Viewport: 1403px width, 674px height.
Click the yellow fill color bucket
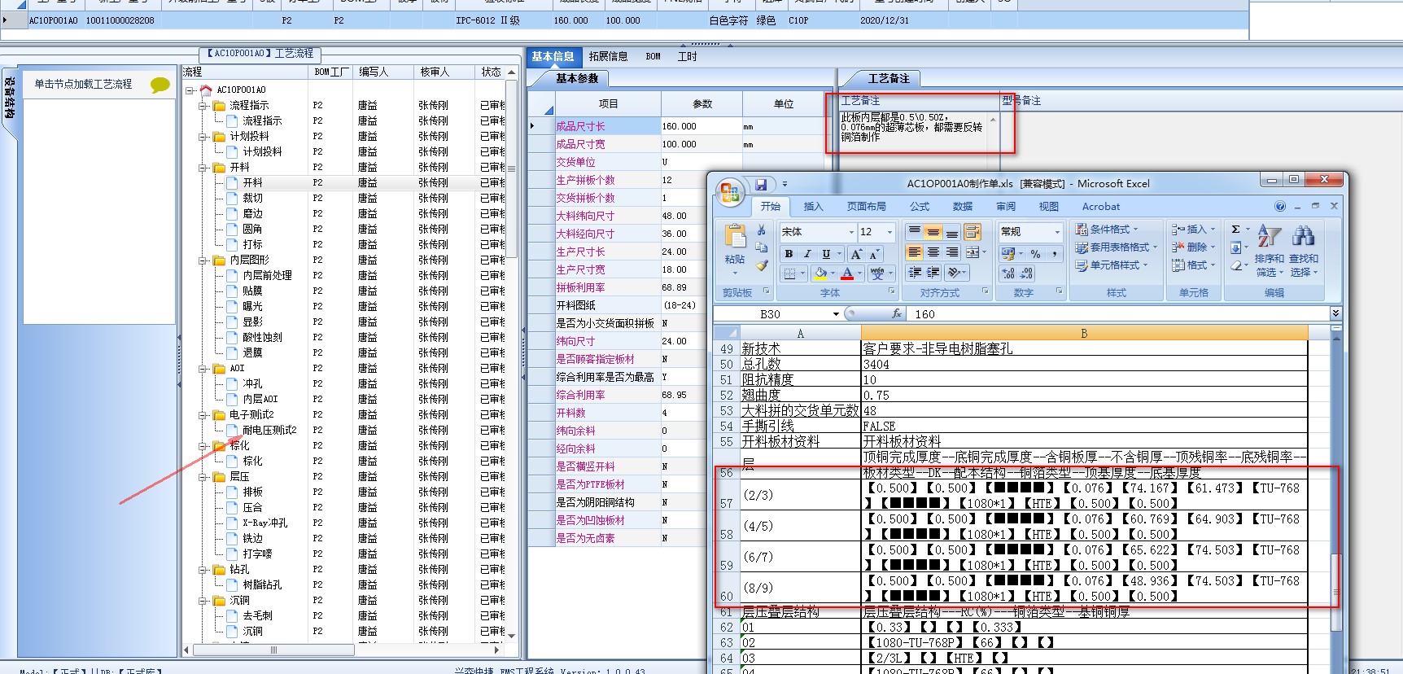[821, 274]
